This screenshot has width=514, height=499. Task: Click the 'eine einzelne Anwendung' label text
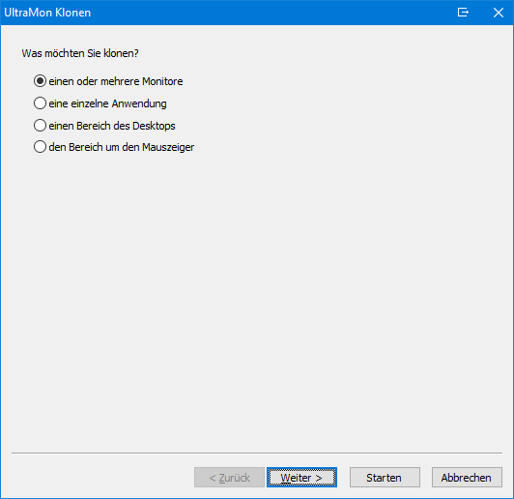point(107,103)
